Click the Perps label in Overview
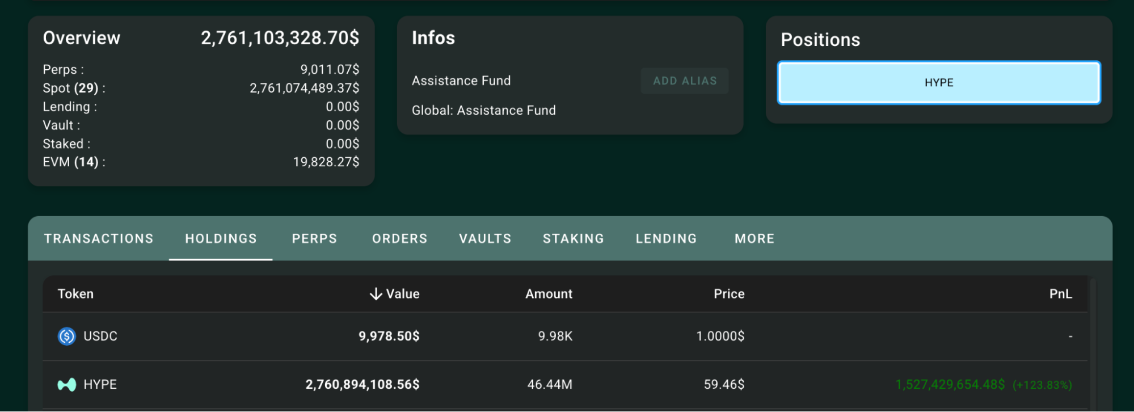Image resolution: width=1134 pixels, height=412 pixels. pyautogui.click(x=63, y=70)
